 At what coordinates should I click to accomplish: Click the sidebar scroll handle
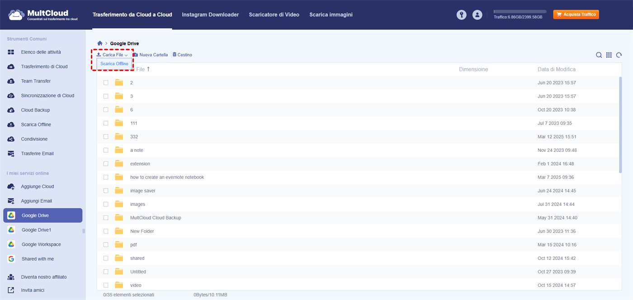tap(83, 231)
